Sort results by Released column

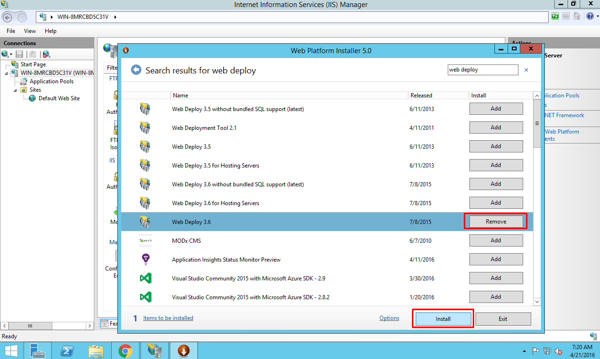click(x=438, y=96)
